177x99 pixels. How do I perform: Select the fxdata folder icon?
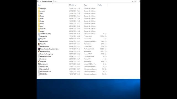(x=39, y=16)
